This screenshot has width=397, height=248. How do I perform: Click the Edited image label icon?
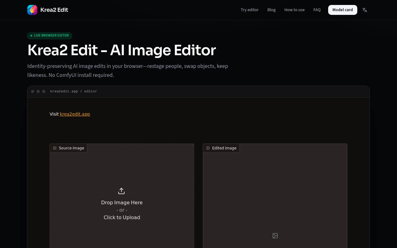[208, 148]
